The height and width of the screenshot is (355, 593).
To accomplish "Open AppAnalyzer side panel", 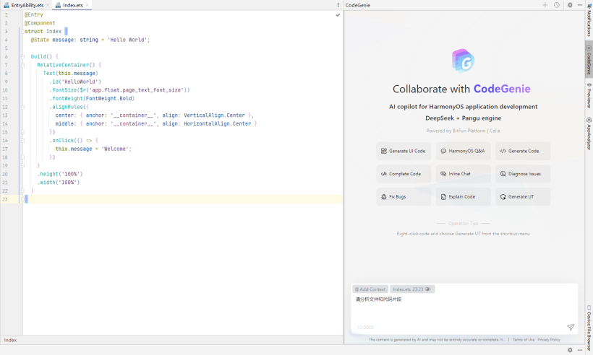I will (x=589, y=134).
